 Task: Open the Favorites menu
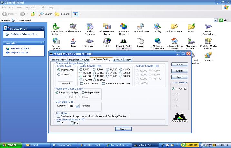tap(31, 7)
